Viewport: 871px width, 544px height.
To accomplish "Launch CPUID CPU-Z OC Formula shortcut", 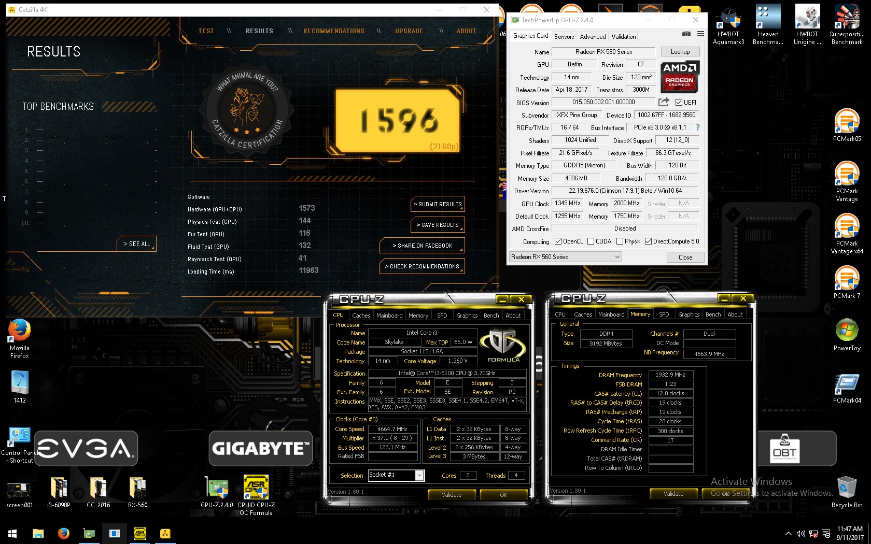I will coord(256,496).
